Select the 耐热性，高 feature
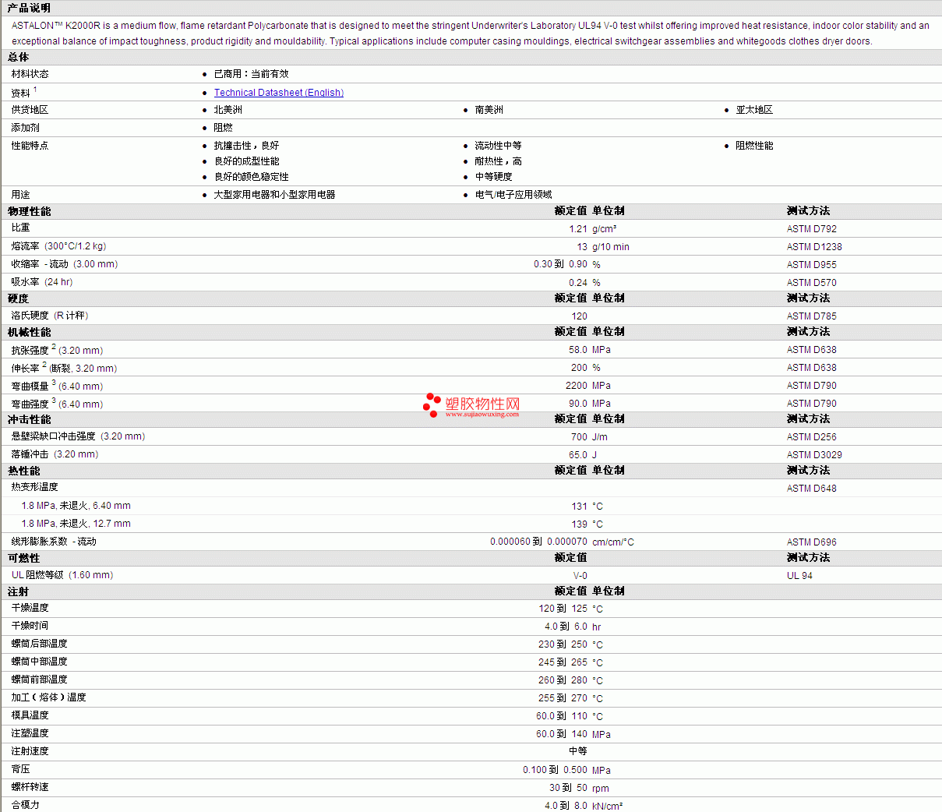Image resolution: width=942 pixels, height=812 pixels. click(499, 161)
